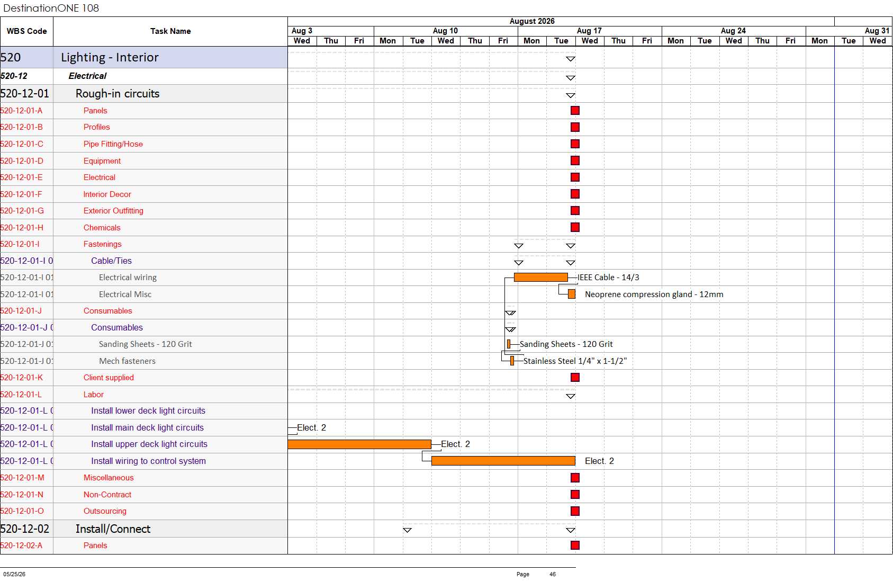This screenshot has width=893, height=581.
Task: Click the small orange Stainless Steel fastener bar
Action: [x=512, y=361]
